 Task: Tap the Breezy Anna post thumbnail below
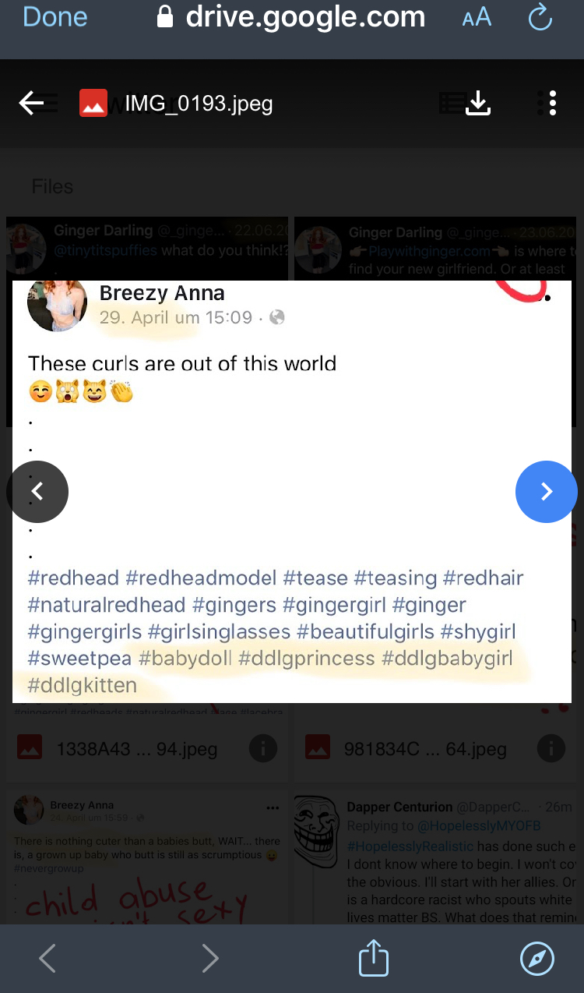[147, 859]
